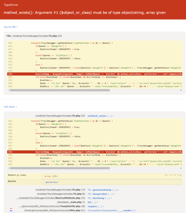The width and height of the screenshot is (186, 213).
Task: Open the TD.php:255 file link under Source file
Action: 37,36
